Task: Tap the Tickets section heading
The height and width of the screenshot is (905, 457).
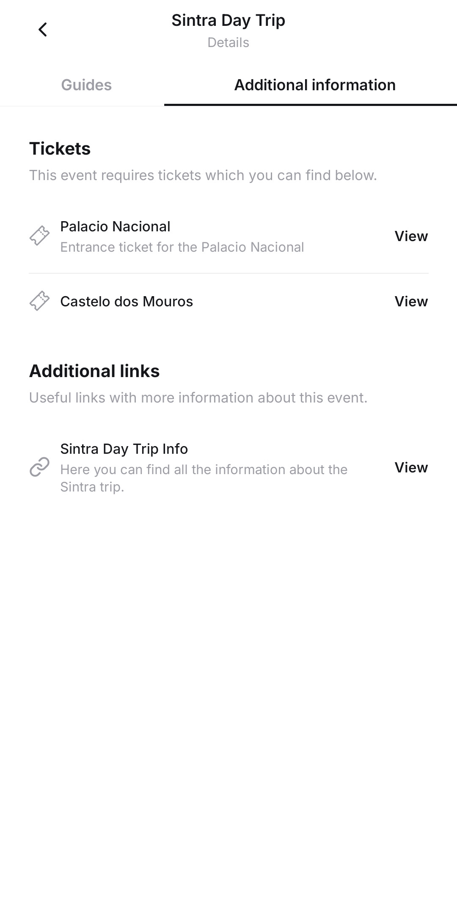Action: click(60, 149)
